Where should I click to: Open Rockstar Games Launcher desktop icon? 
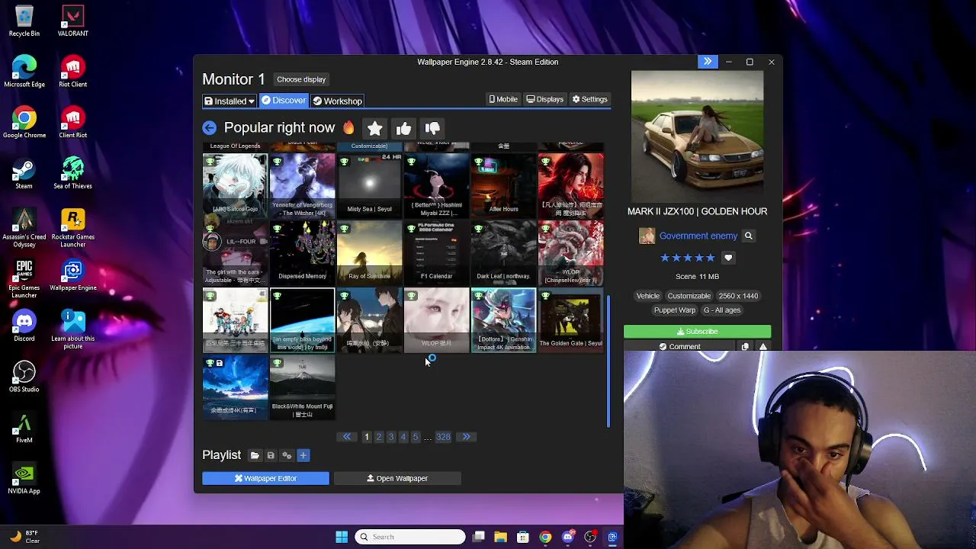tap(73, 229)
